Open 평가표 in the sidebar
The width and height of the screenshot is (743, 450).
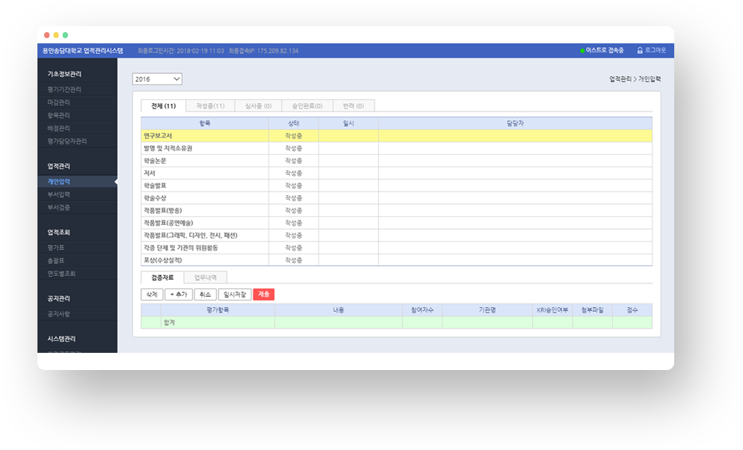pos(56,247)
